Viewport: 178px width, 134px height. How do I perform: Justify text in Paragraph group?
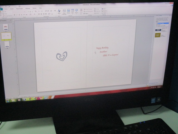point(46,14)
